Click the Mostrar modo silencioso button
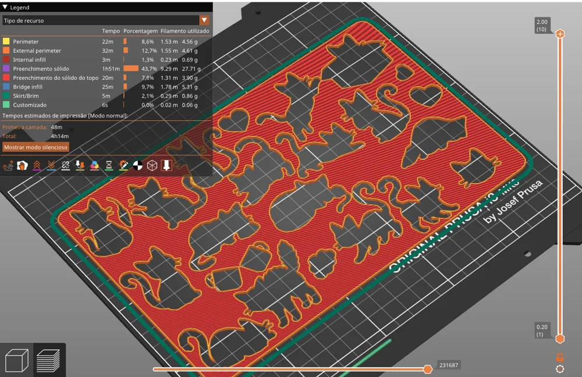The height and width of the screenshot is (377, 582). (36, 147)
